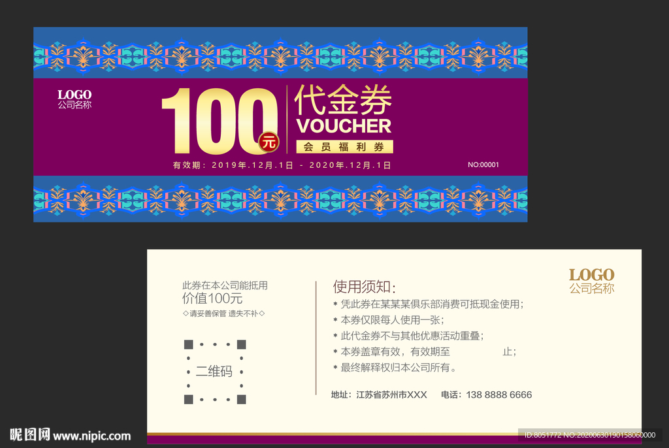Click the line 此代金券不与其他优惠活动重叠
This screenshot has width=669, height=448.
(x=408, y=336)
